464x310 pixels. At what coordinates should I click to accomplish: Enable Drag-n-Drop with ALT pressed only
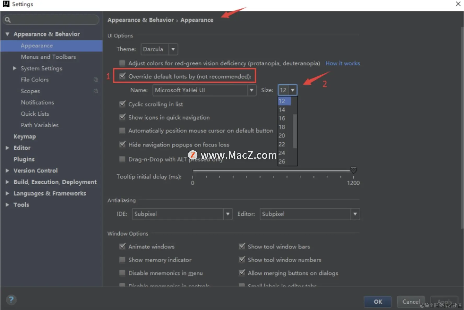[122, 159]
